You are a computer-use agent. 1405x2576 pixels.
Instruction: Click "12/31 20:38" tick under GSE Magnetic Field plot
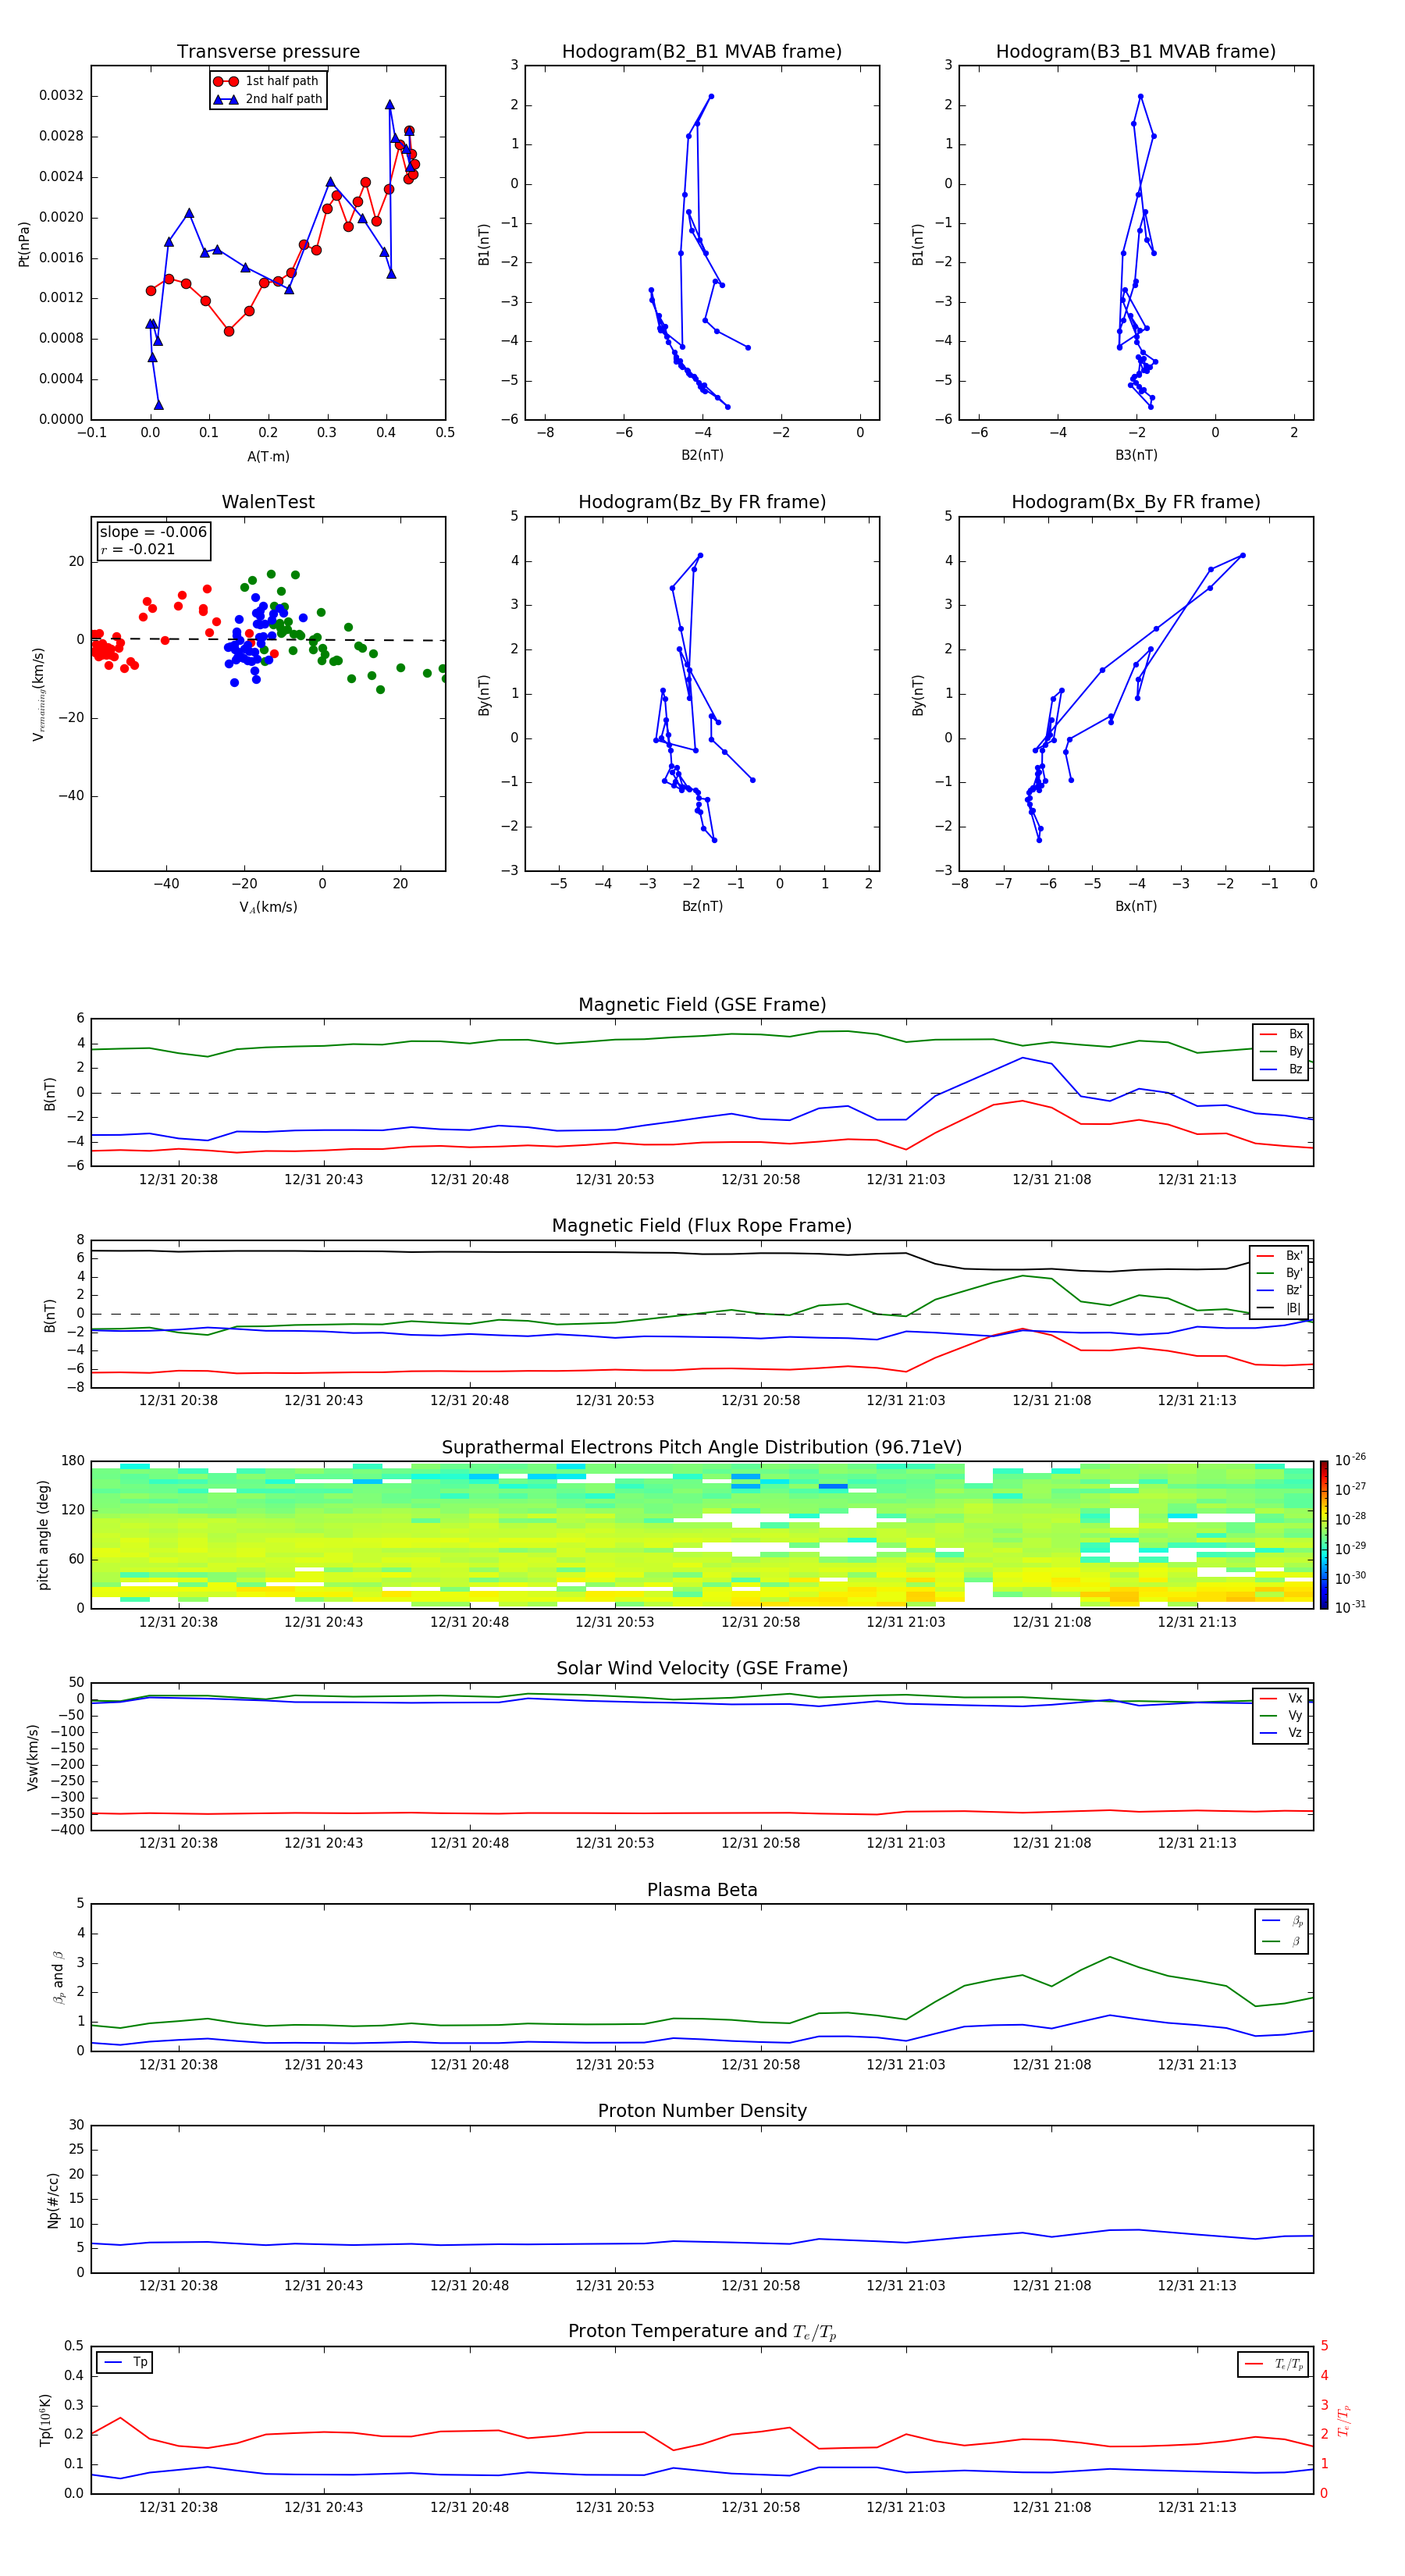[178, 1179]
